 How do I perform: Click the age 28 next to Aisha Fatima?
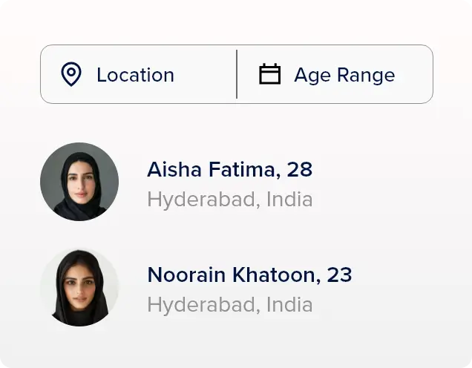coord(299,170)
